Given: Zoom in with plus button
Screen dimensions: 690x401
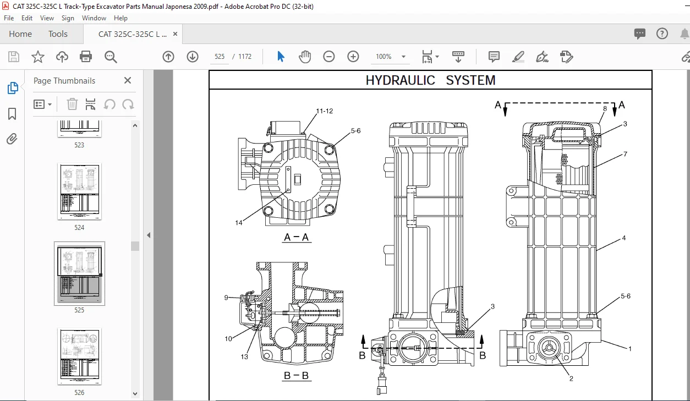Looking at the screenshot, I should (353, 57).
